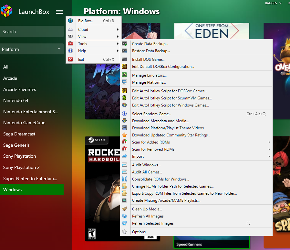
Task: Select Nintendo GameCube platform
Action: 32,123
